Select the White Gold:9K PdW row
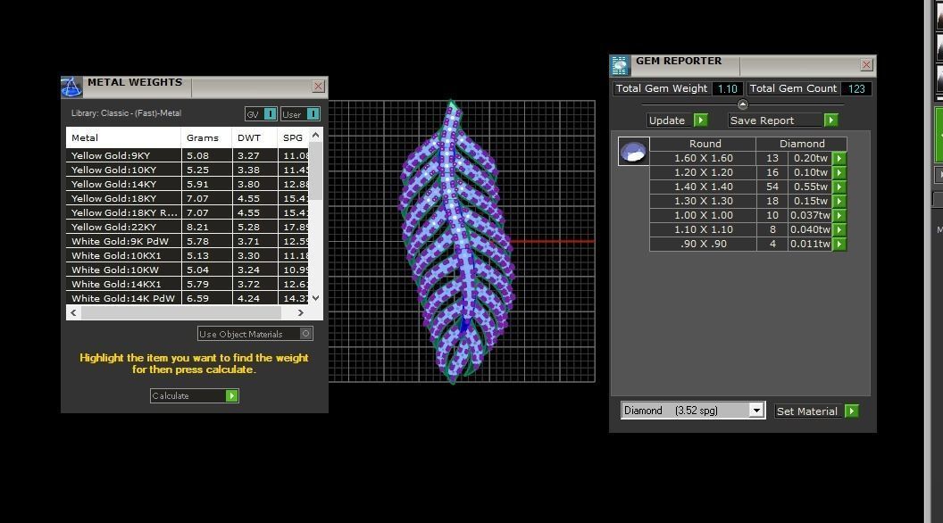943x523 pixels. point(188,241)
